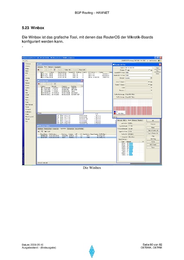Click Reset button in Wireless Tables toolbar
The image size is (184, 260).
(x=47, y=131)
